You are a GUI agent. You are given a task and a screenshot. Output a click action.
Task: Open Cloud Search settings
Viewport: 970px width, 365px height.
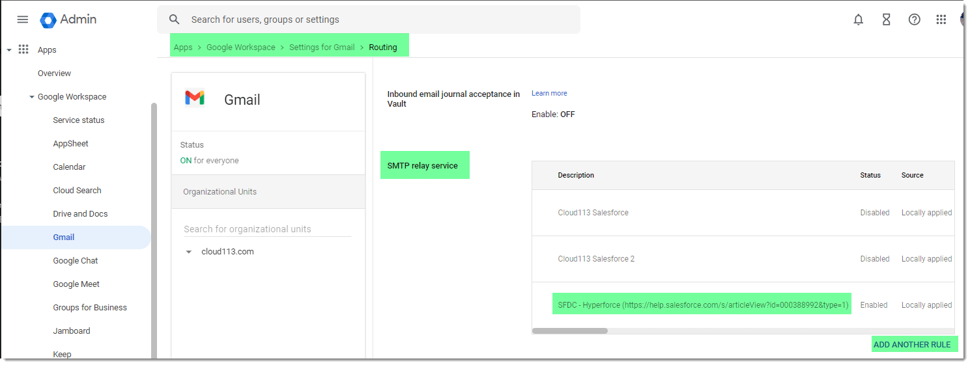click(x=77, y=191)
